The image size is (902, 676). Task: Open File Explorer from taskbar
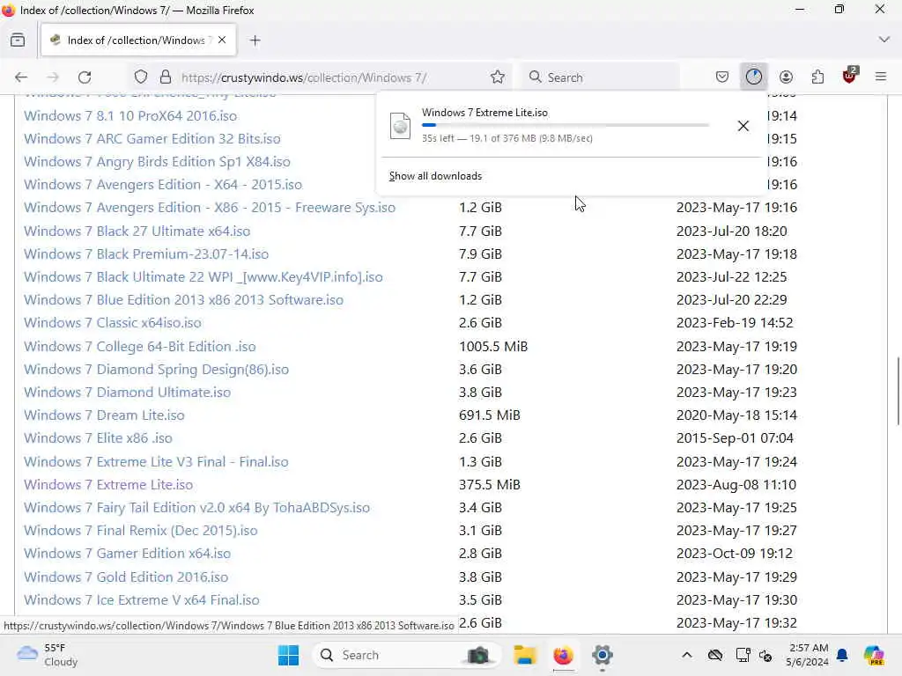pyautogui.click(x=525, y=655)
